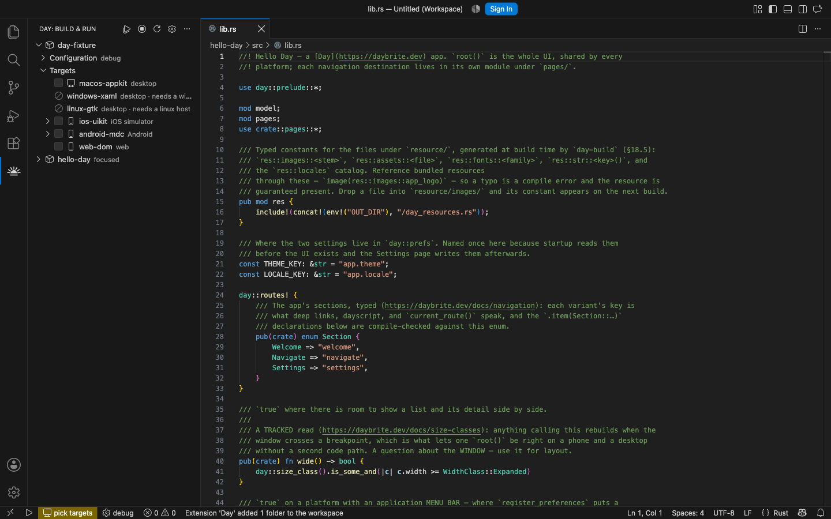
Task: Click the src breadcrumb segment
Action: (x=257, y=45)
